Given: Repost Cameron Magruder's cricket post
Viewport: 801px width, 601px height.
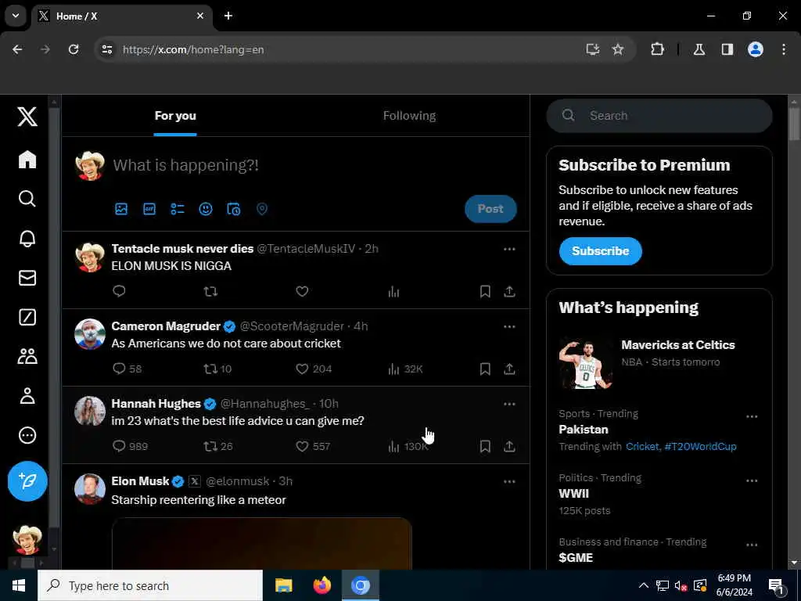Looking at the screenshot, I should [217, 369].
